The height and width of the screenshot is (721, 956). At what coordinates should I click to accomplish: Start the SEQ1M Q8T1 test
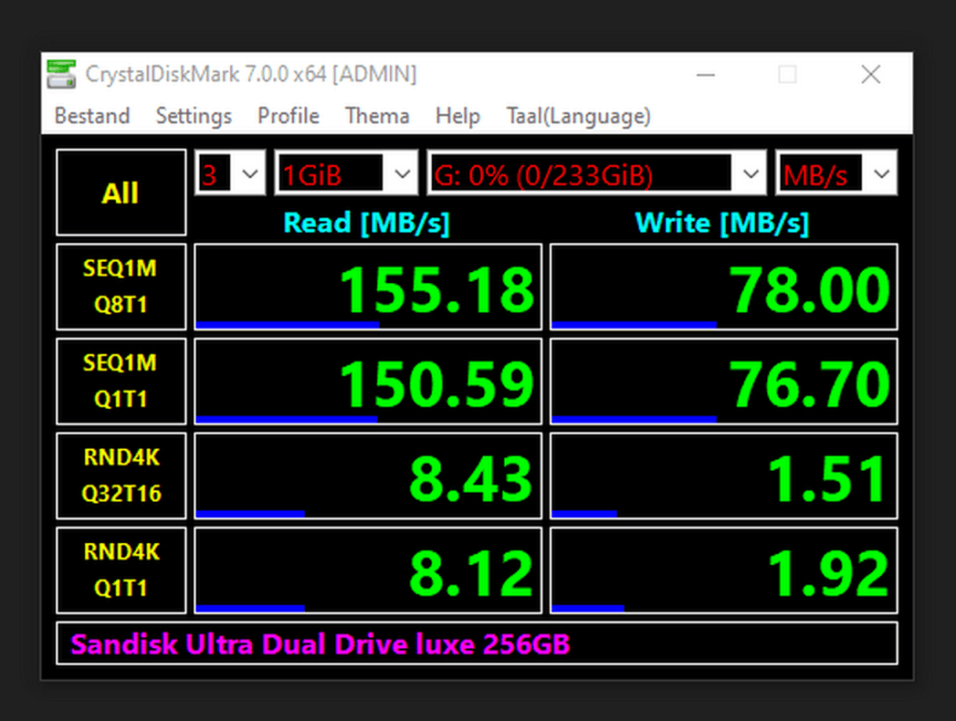121,287
